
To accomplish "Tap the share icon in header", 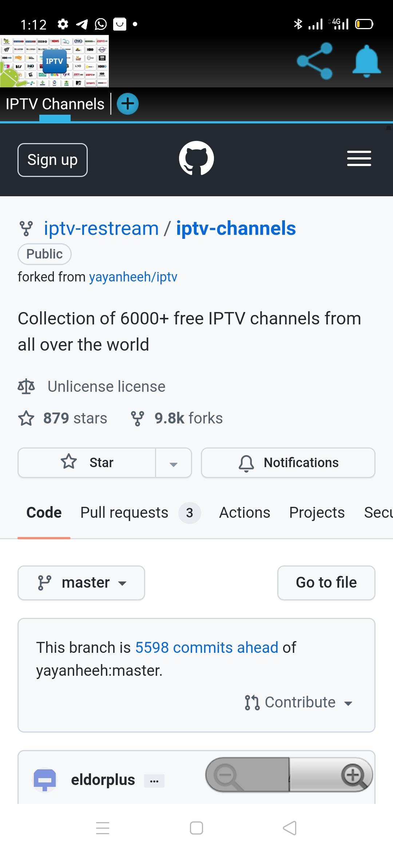I will [x=315, y=61].
